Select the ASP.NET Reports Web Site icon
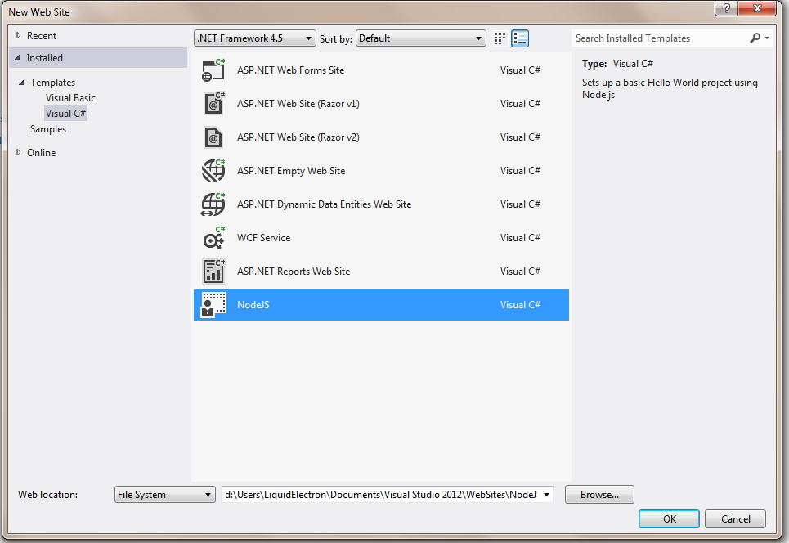The height and width of the screenshot is (543, 789). [213, 271]
